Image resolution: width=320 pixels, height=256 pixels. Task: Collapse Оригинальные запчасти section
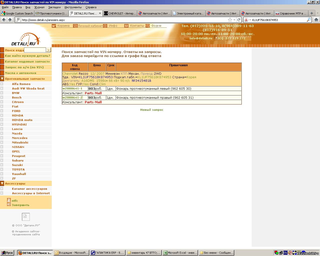point(2,79)
